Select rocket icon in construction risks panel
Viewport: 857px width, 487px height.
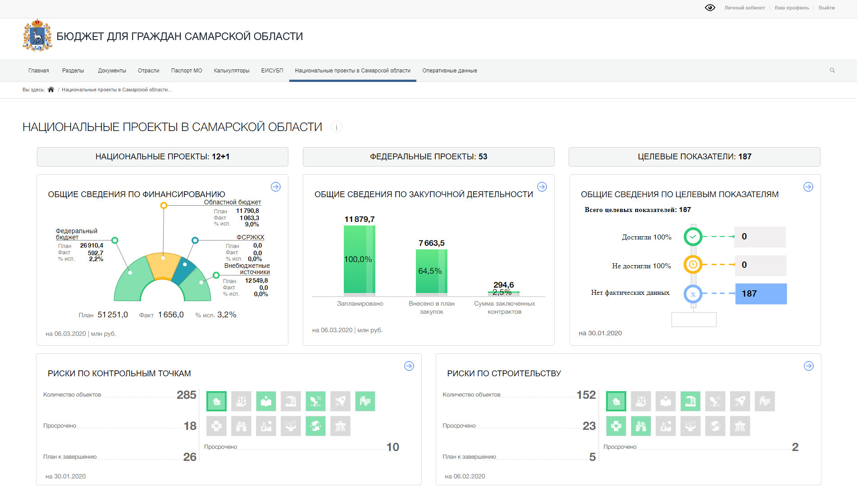pyautogui.click(x=740, y=401)
